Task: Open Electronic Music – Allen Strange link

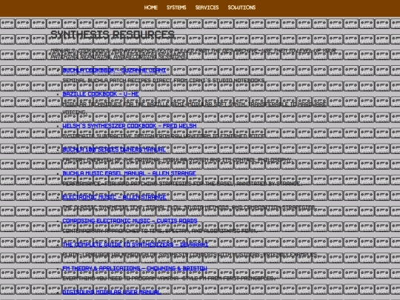Action: tap(114, 197)
